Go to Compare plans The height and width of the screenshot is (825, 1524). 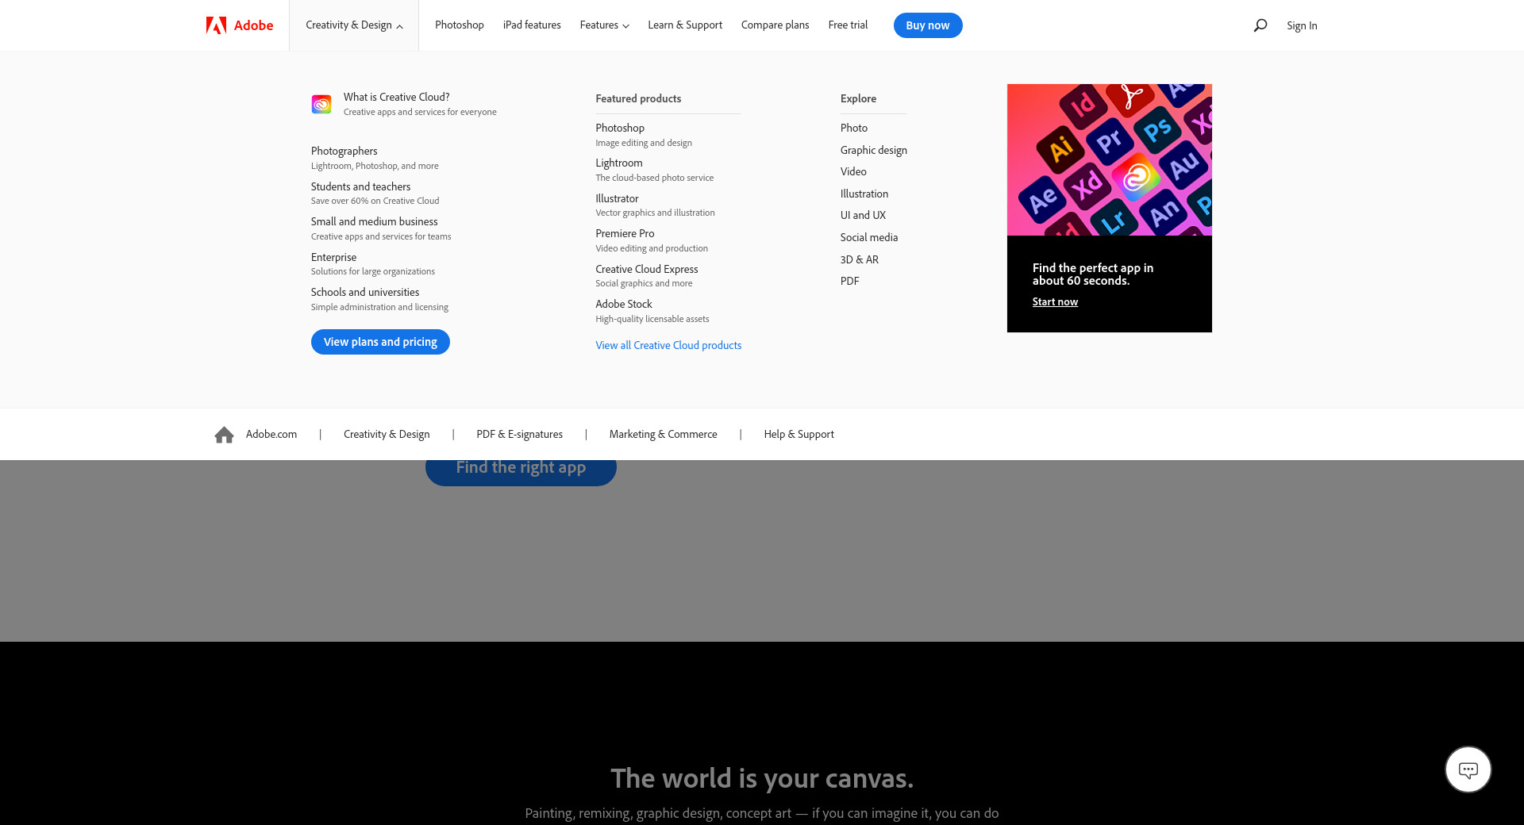tap(775, 25)
